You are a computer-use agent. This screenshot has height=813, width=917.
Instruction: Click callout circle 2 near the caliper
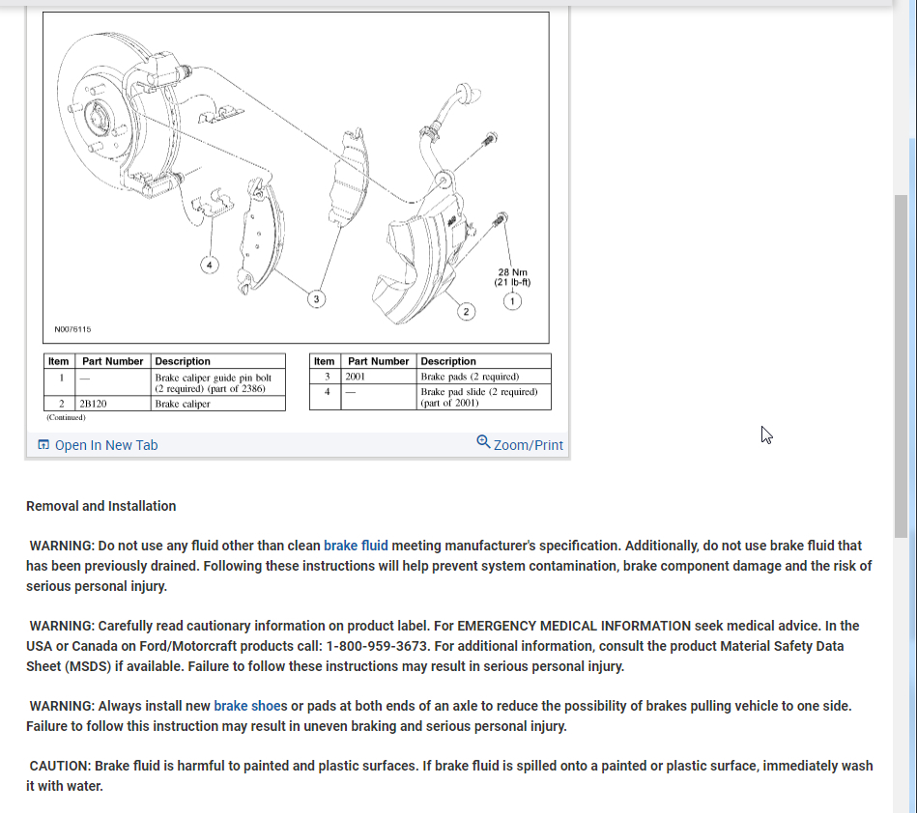click(x=466, y=312)
